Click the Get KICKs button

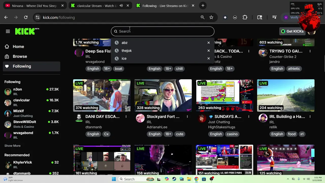coord(292,31)
